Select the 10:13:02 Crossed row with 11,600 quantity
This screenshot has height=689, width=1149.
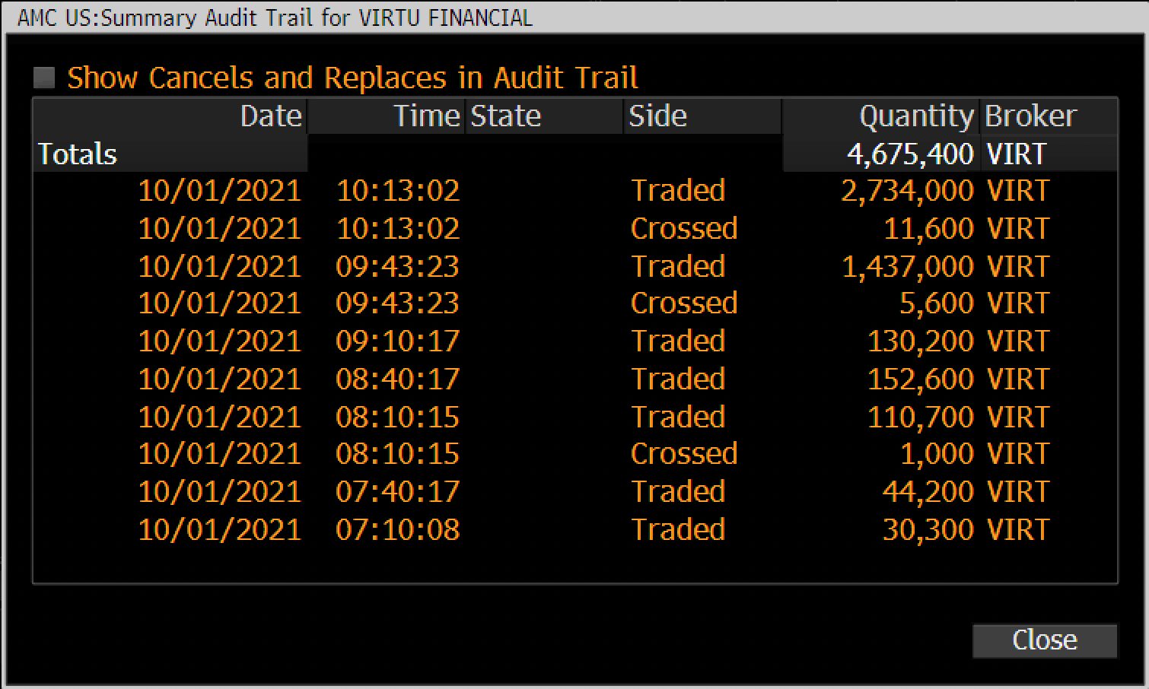[x=533, y=228]
